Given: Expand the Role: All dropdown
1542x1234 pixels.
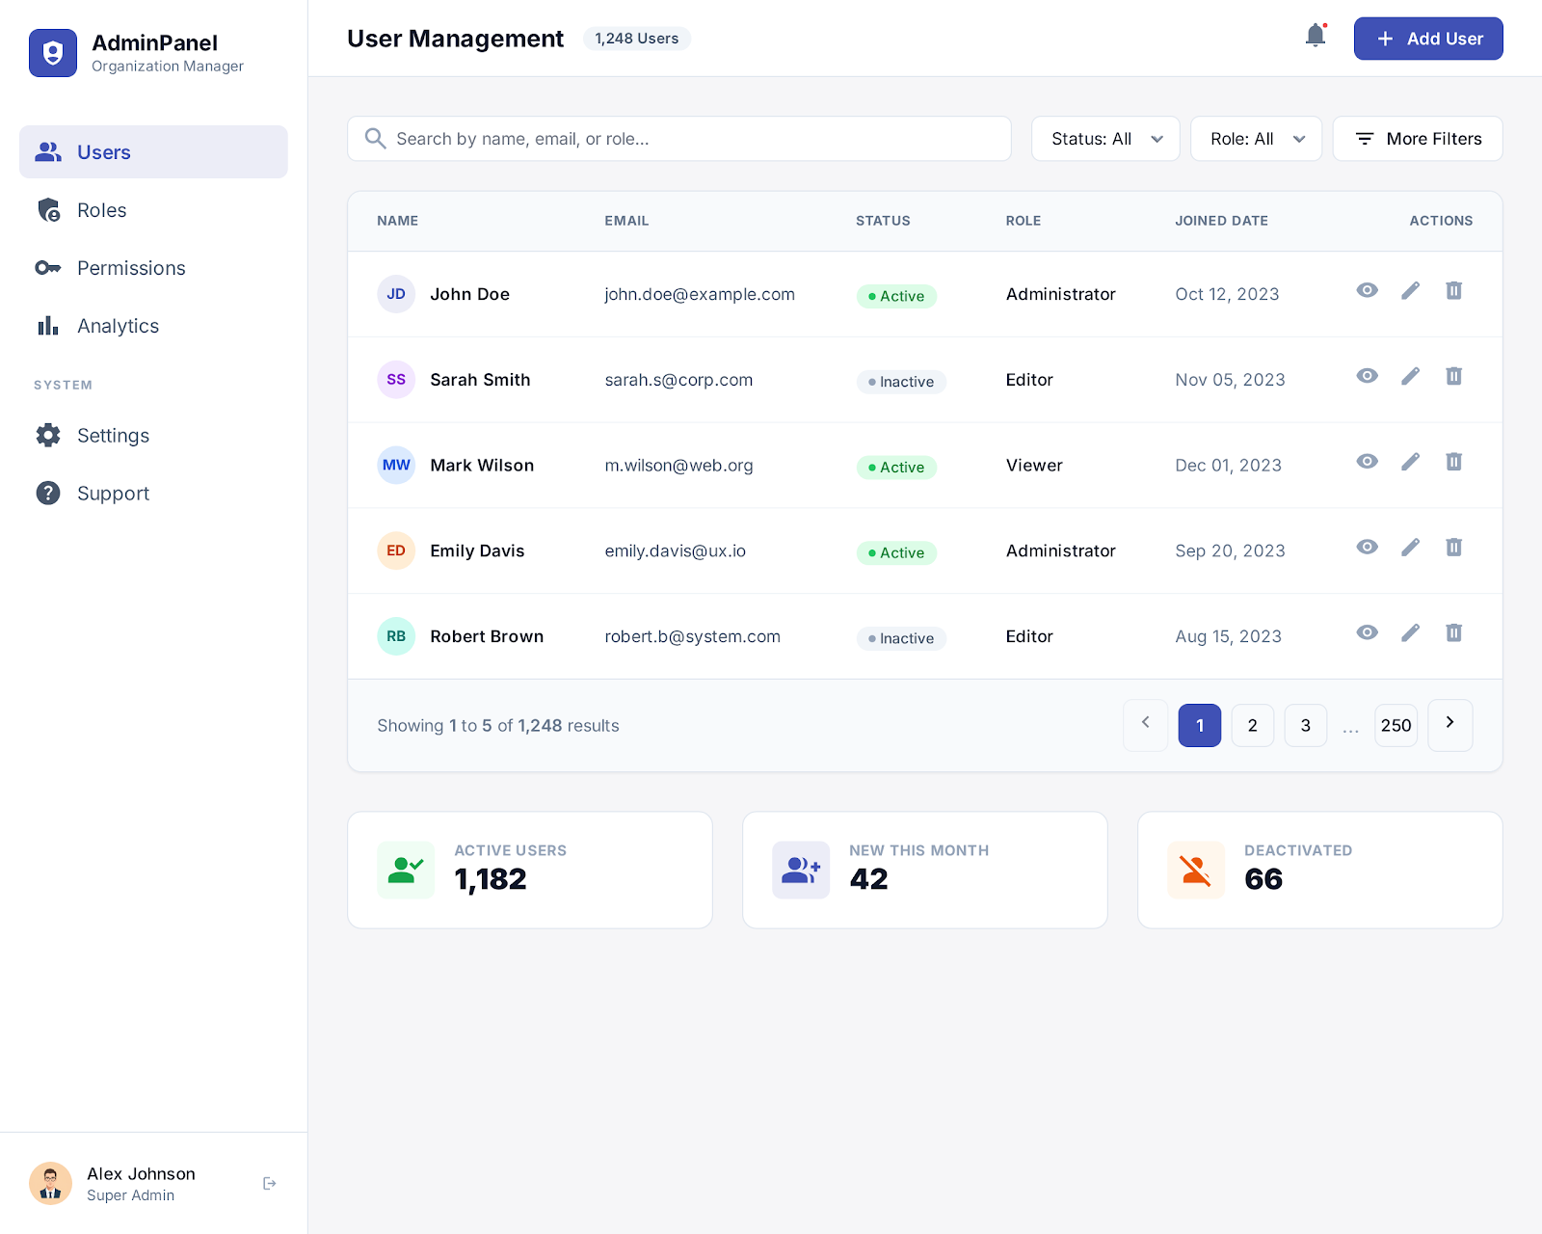Looking at the screenshot, I should point(1256,138).
